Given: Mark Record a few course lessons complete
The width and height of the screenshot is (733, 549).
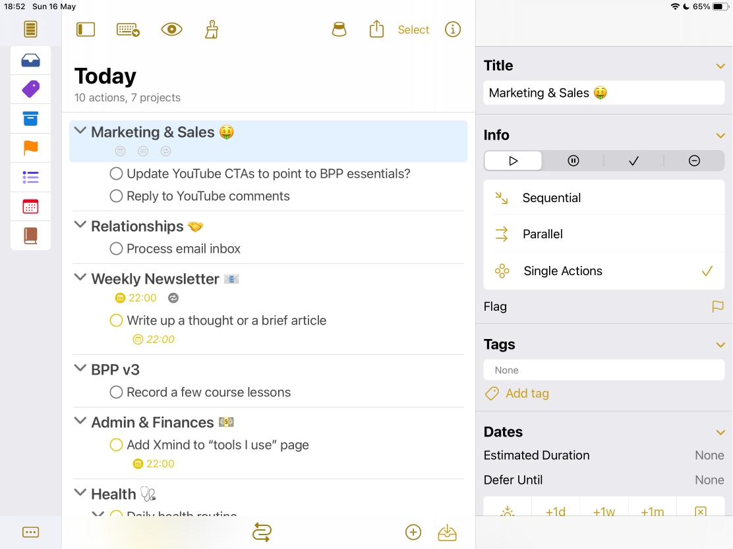Looking at the screenshot, I should (x=116, y=392).
